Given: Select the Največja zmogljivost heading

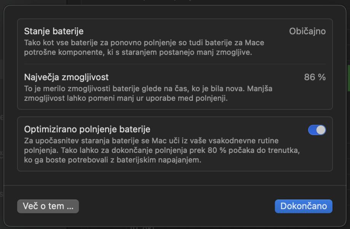Looking at the screenshot, I should [x=66, y=77].
